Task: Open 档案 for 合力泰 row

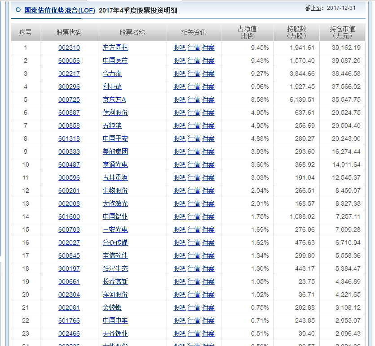Action: pos(208,74)
